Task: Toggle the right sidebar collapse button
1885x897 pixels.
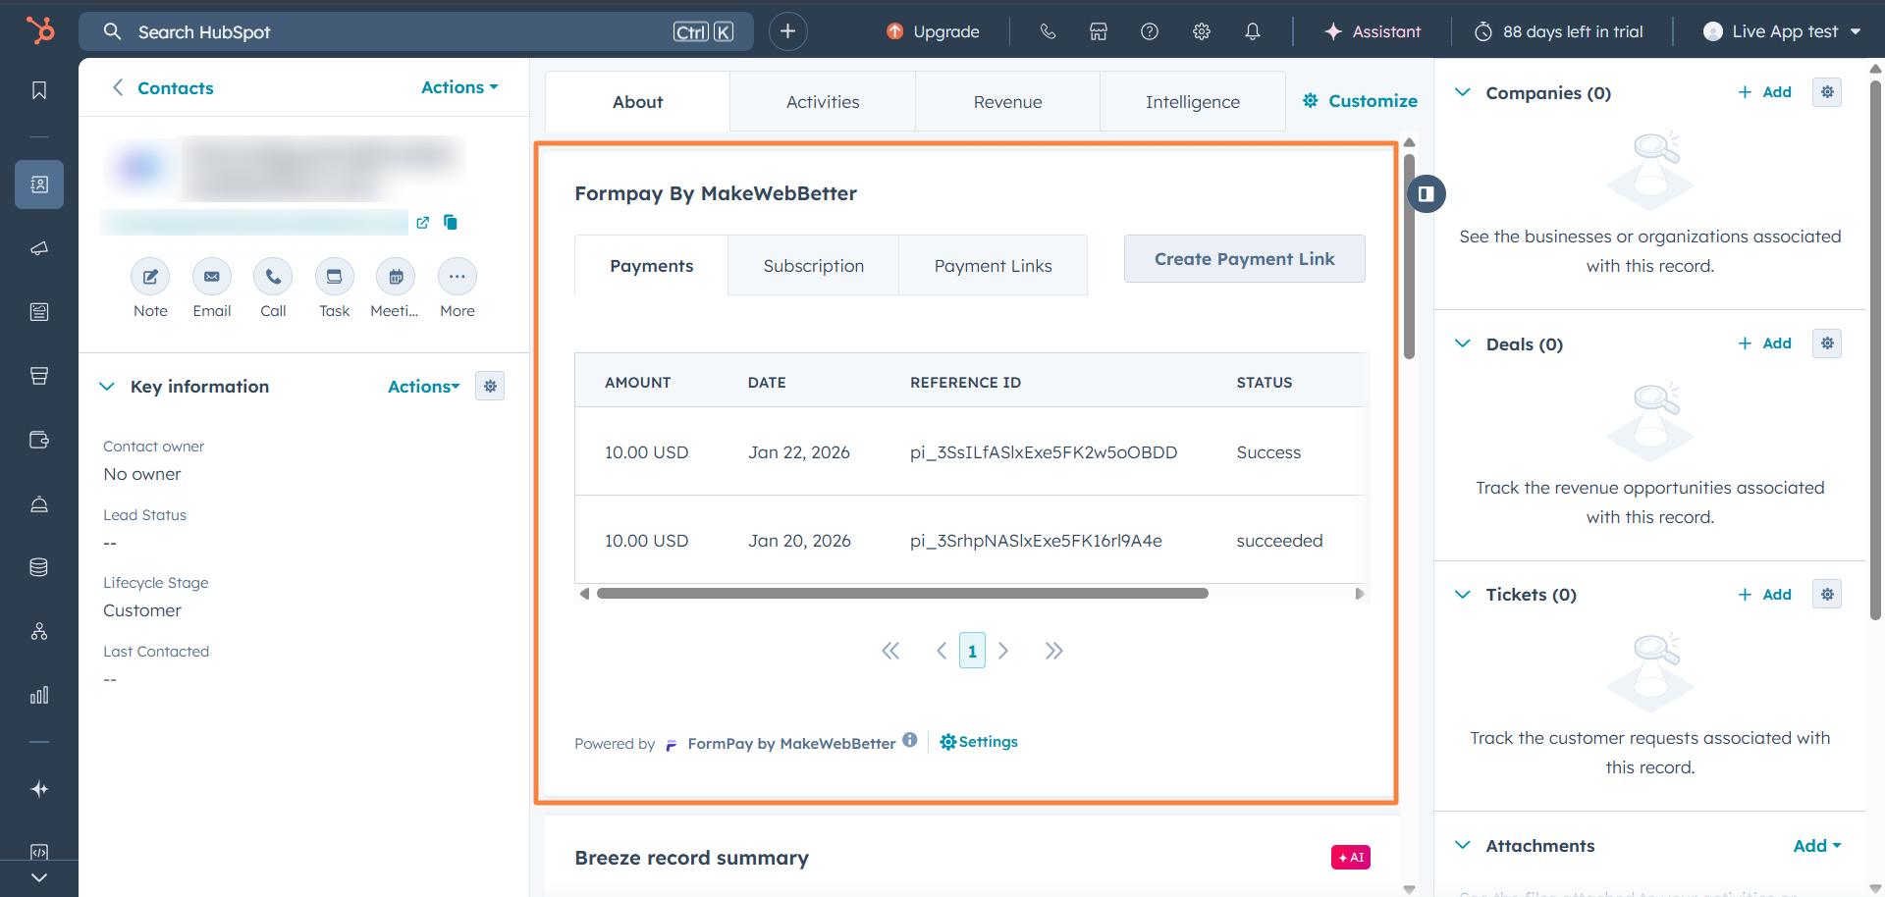Action: [x=1426, y=194]
